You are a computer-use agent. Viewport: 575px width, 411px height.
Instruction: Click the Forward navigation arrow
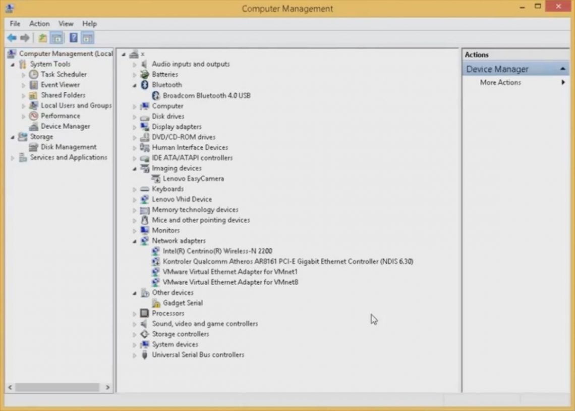pos(24,37)
